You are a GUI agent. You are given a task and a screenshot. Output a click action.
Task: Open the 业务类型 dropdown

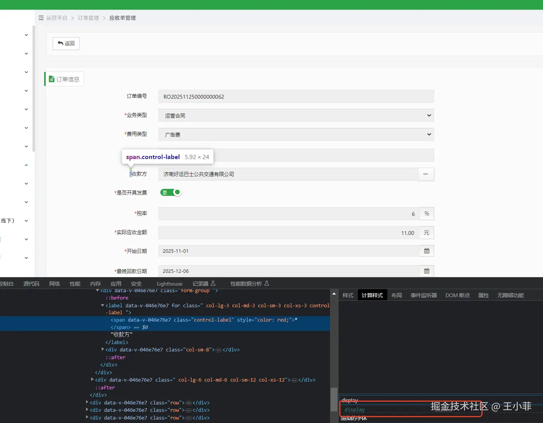point(296,115)
